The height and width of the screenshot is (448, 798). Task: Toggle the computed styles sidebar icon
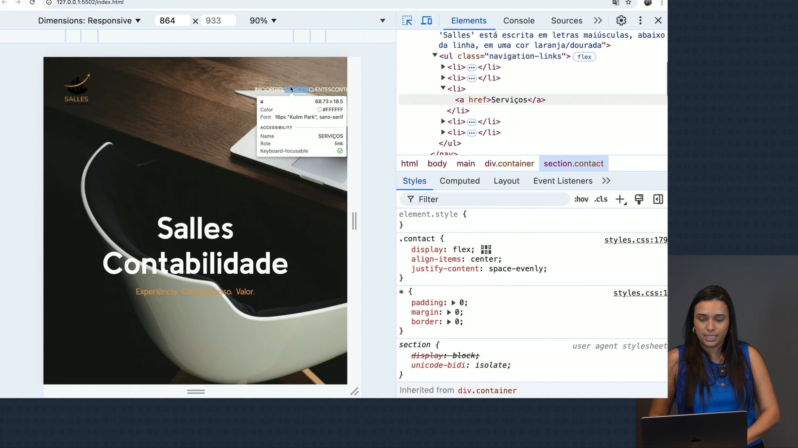[658, 200]
